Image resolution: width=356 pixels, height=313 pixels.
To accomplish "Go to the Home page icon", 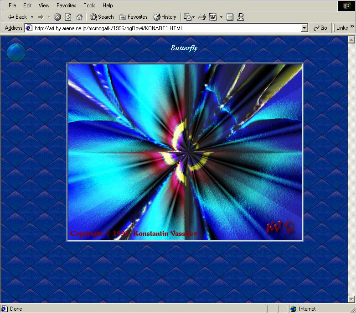I will click(x=79, y=17).
